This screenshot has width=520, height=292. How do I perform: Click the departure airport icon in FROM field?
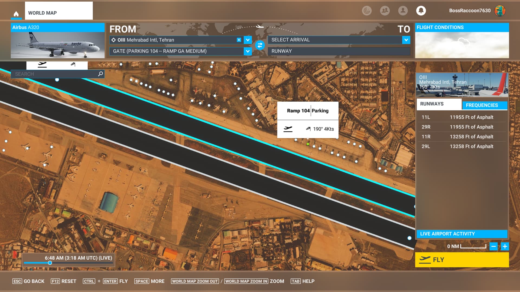point(113,39)
